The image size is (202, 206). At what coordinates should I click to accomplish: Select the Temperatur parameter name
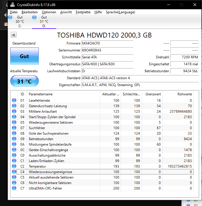(37, 166)
